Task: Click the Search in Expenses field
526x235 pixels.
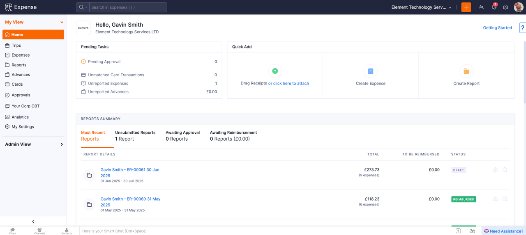Action: 128,7
